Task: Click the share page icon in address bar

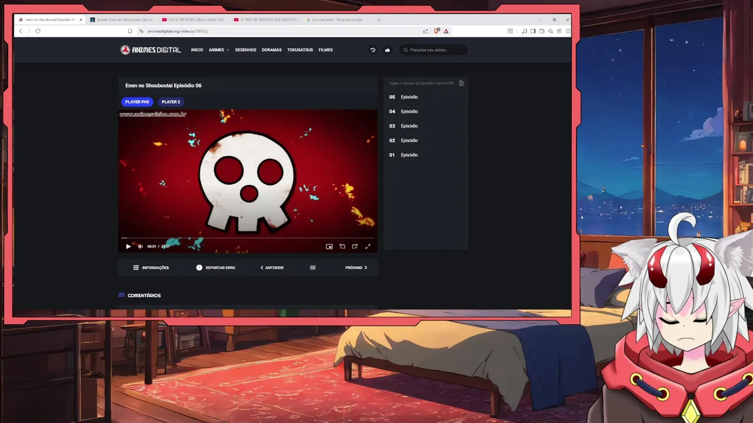Action: click(425, 31)
